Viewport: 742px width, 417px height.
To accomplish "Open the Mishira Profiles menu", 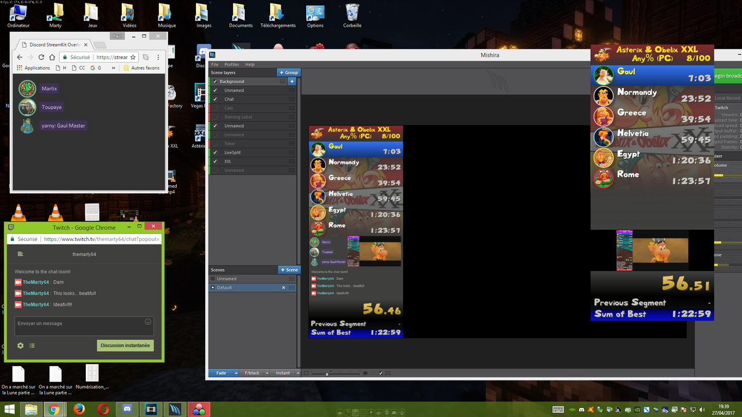I will pos(231,64).
